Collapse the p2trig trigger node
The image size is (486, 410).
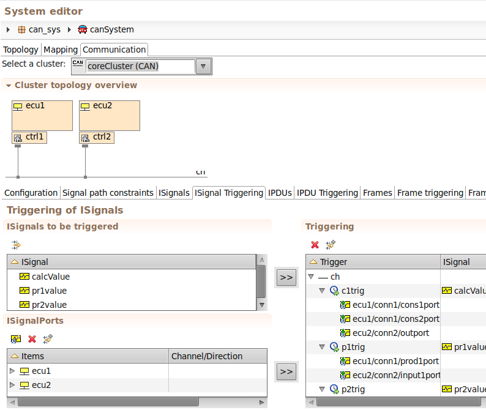coord(322,389)
